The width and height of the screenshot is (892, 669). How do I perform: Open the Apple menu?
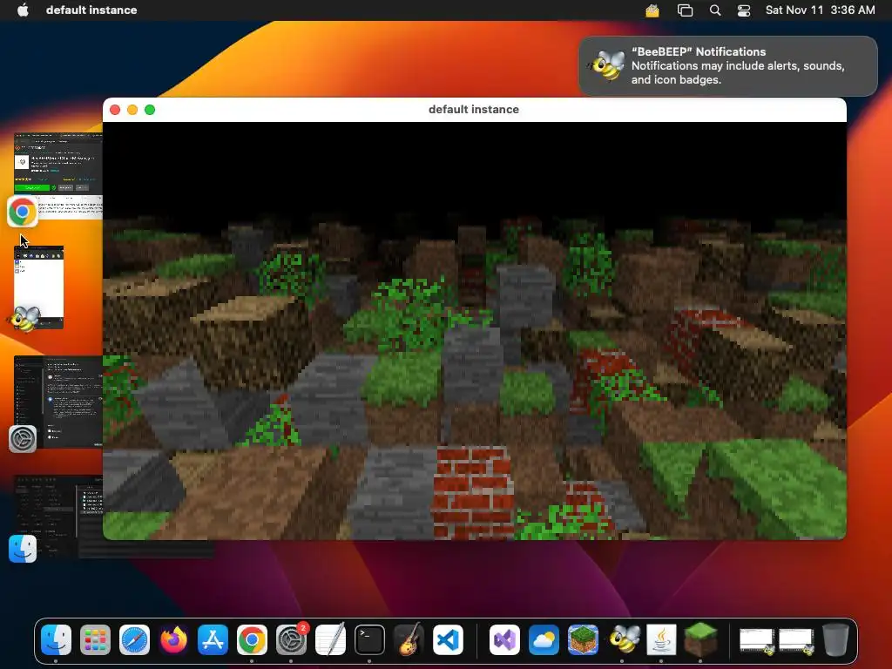[x=23, y=10]
